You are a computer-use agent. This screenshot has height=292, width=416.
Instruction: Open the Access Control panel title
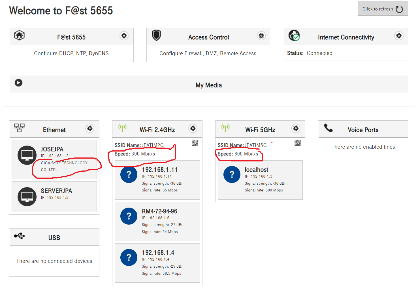pyautogui.click(x=209, y=37)
